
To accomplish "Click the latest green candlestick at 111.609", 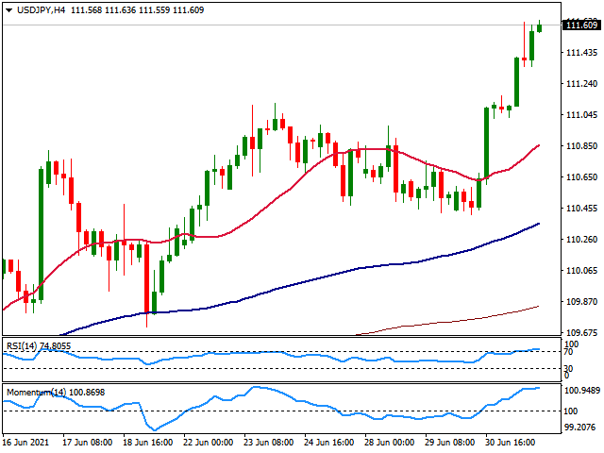I will point(539,28).
